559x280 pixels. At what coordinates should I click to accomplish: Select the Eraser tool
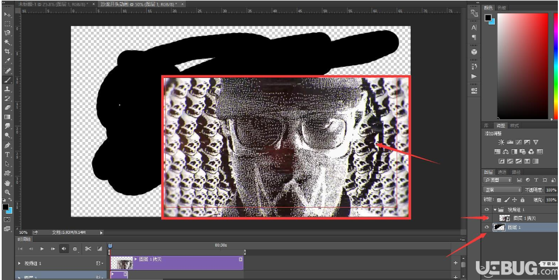[7, 107]
